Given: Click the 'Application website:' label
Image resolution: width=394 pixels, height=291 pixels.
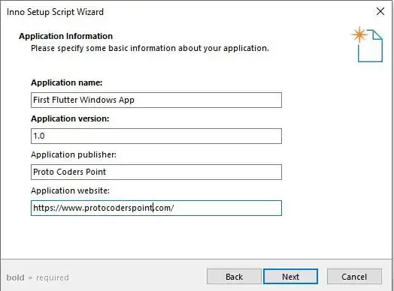Looking at the screenshot, I should (x=71, y=190).
